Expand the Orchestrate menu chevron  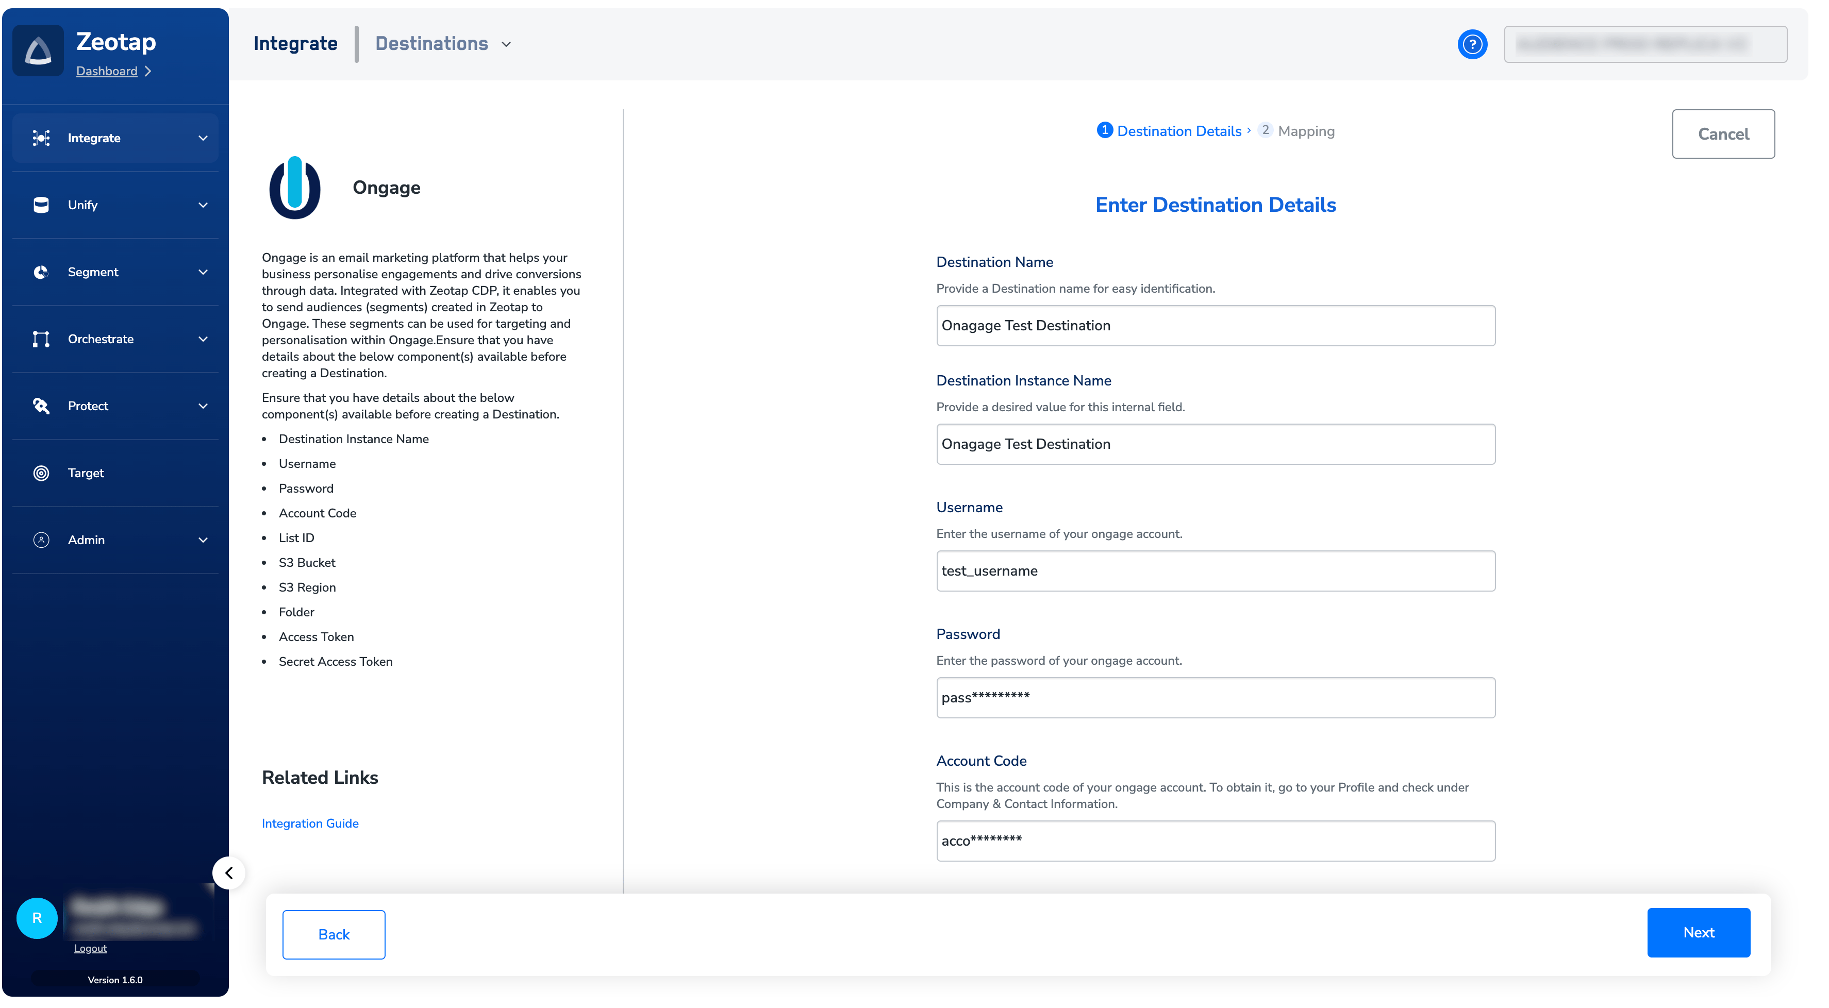(203, 339)
